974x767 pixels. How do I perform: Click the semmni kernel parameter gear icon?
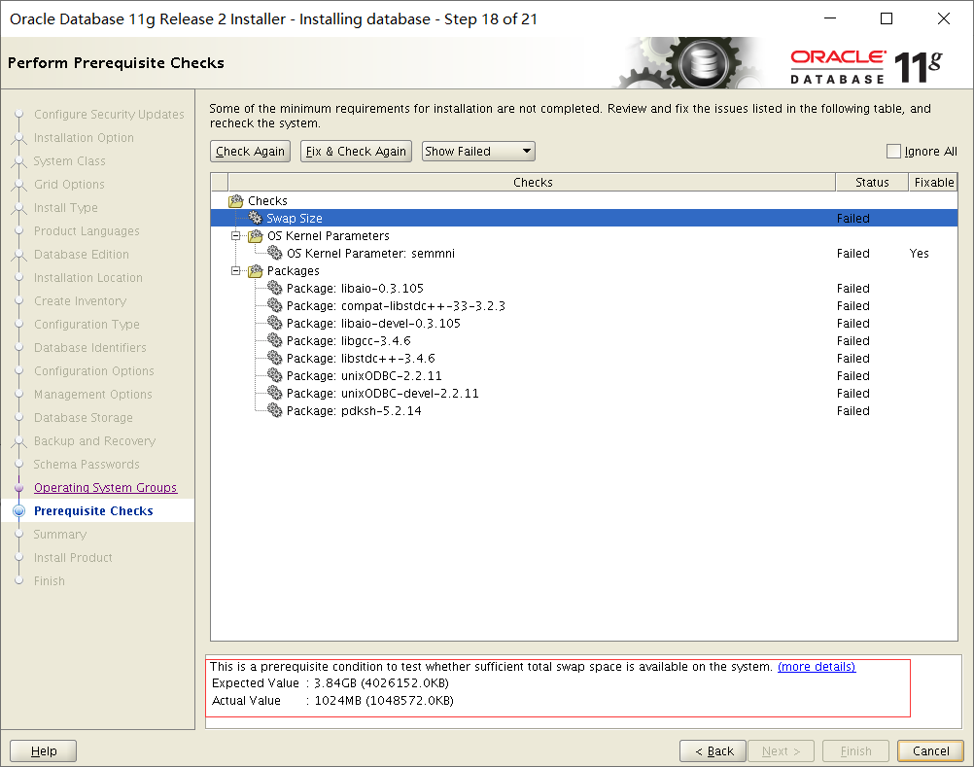coord(274,253)
